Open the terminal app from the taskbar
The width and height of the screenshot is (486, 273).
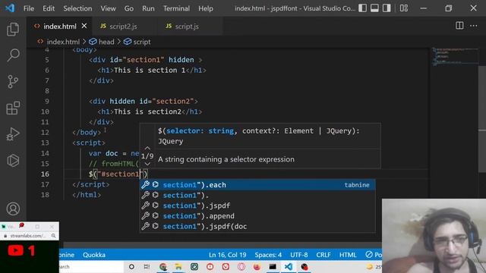click(x=273, y=266)
